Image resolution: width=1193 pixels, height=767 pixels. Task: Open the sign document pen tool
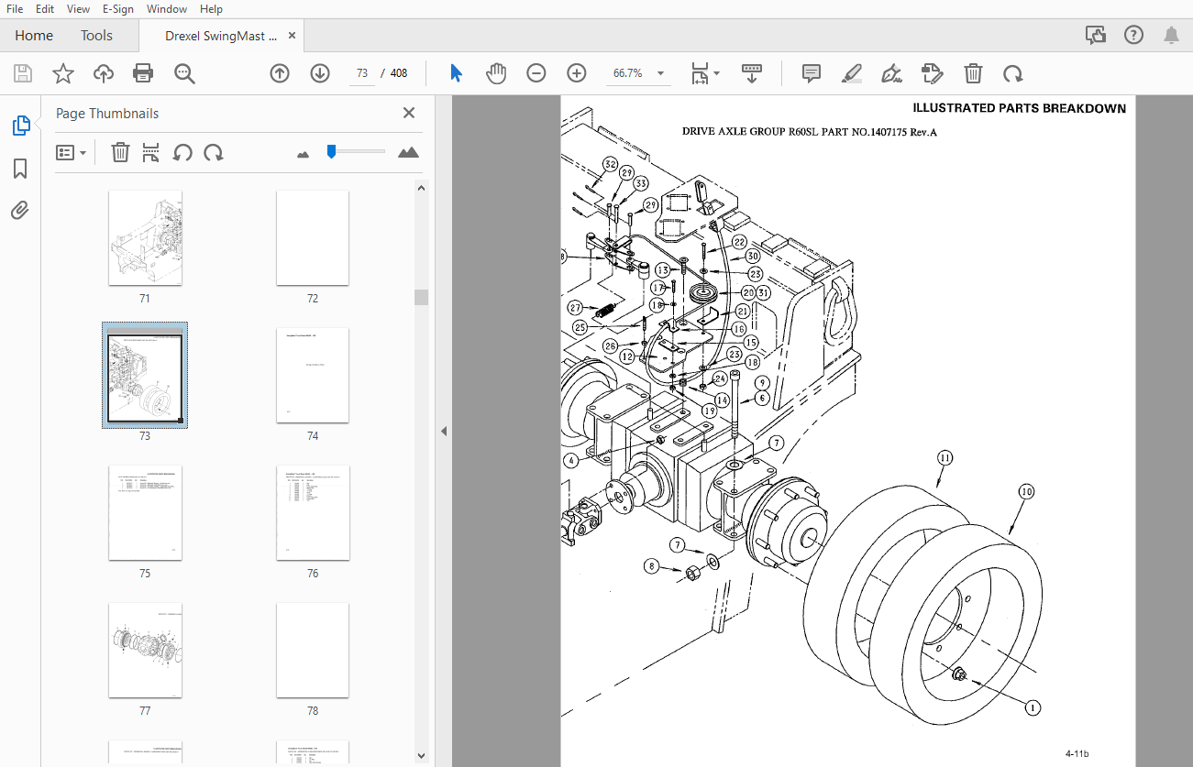click(x=891, y=73)
